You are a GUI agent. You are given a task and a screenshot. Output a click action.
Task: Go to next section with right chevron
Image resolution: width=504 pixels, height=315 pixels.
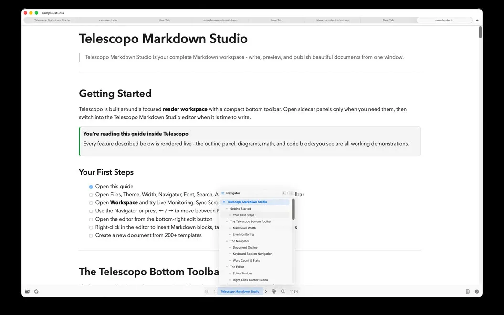click(266, 291)
